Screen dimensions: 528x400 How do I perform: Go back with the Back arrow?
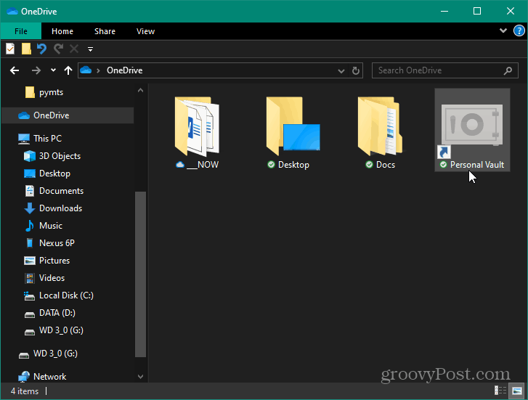click(15, 70)
